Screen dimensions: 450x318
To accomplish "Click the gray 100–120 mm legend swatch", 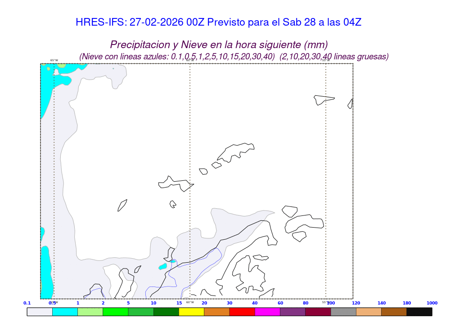I will tap(343, 312).
